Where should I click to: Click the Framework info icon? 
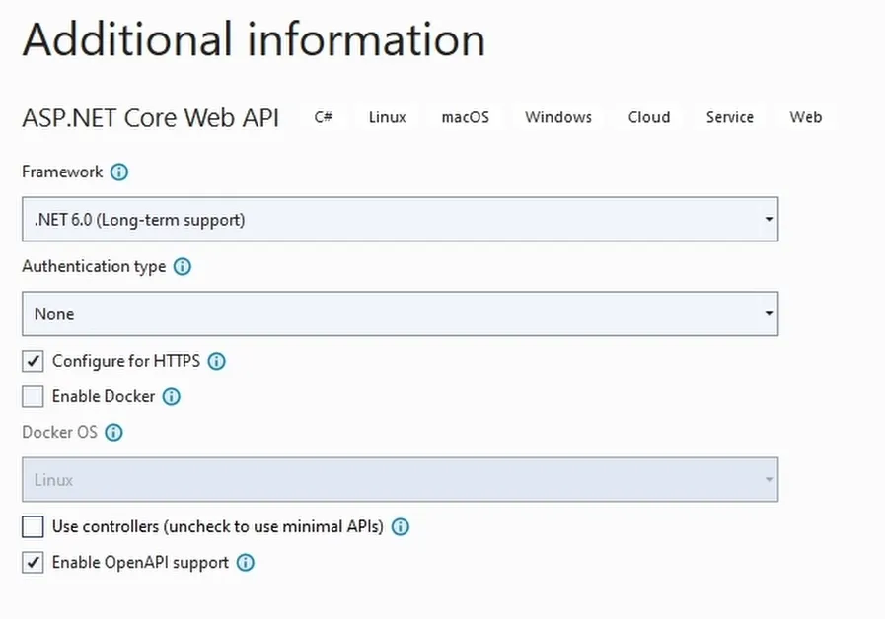tap(119, 172)
